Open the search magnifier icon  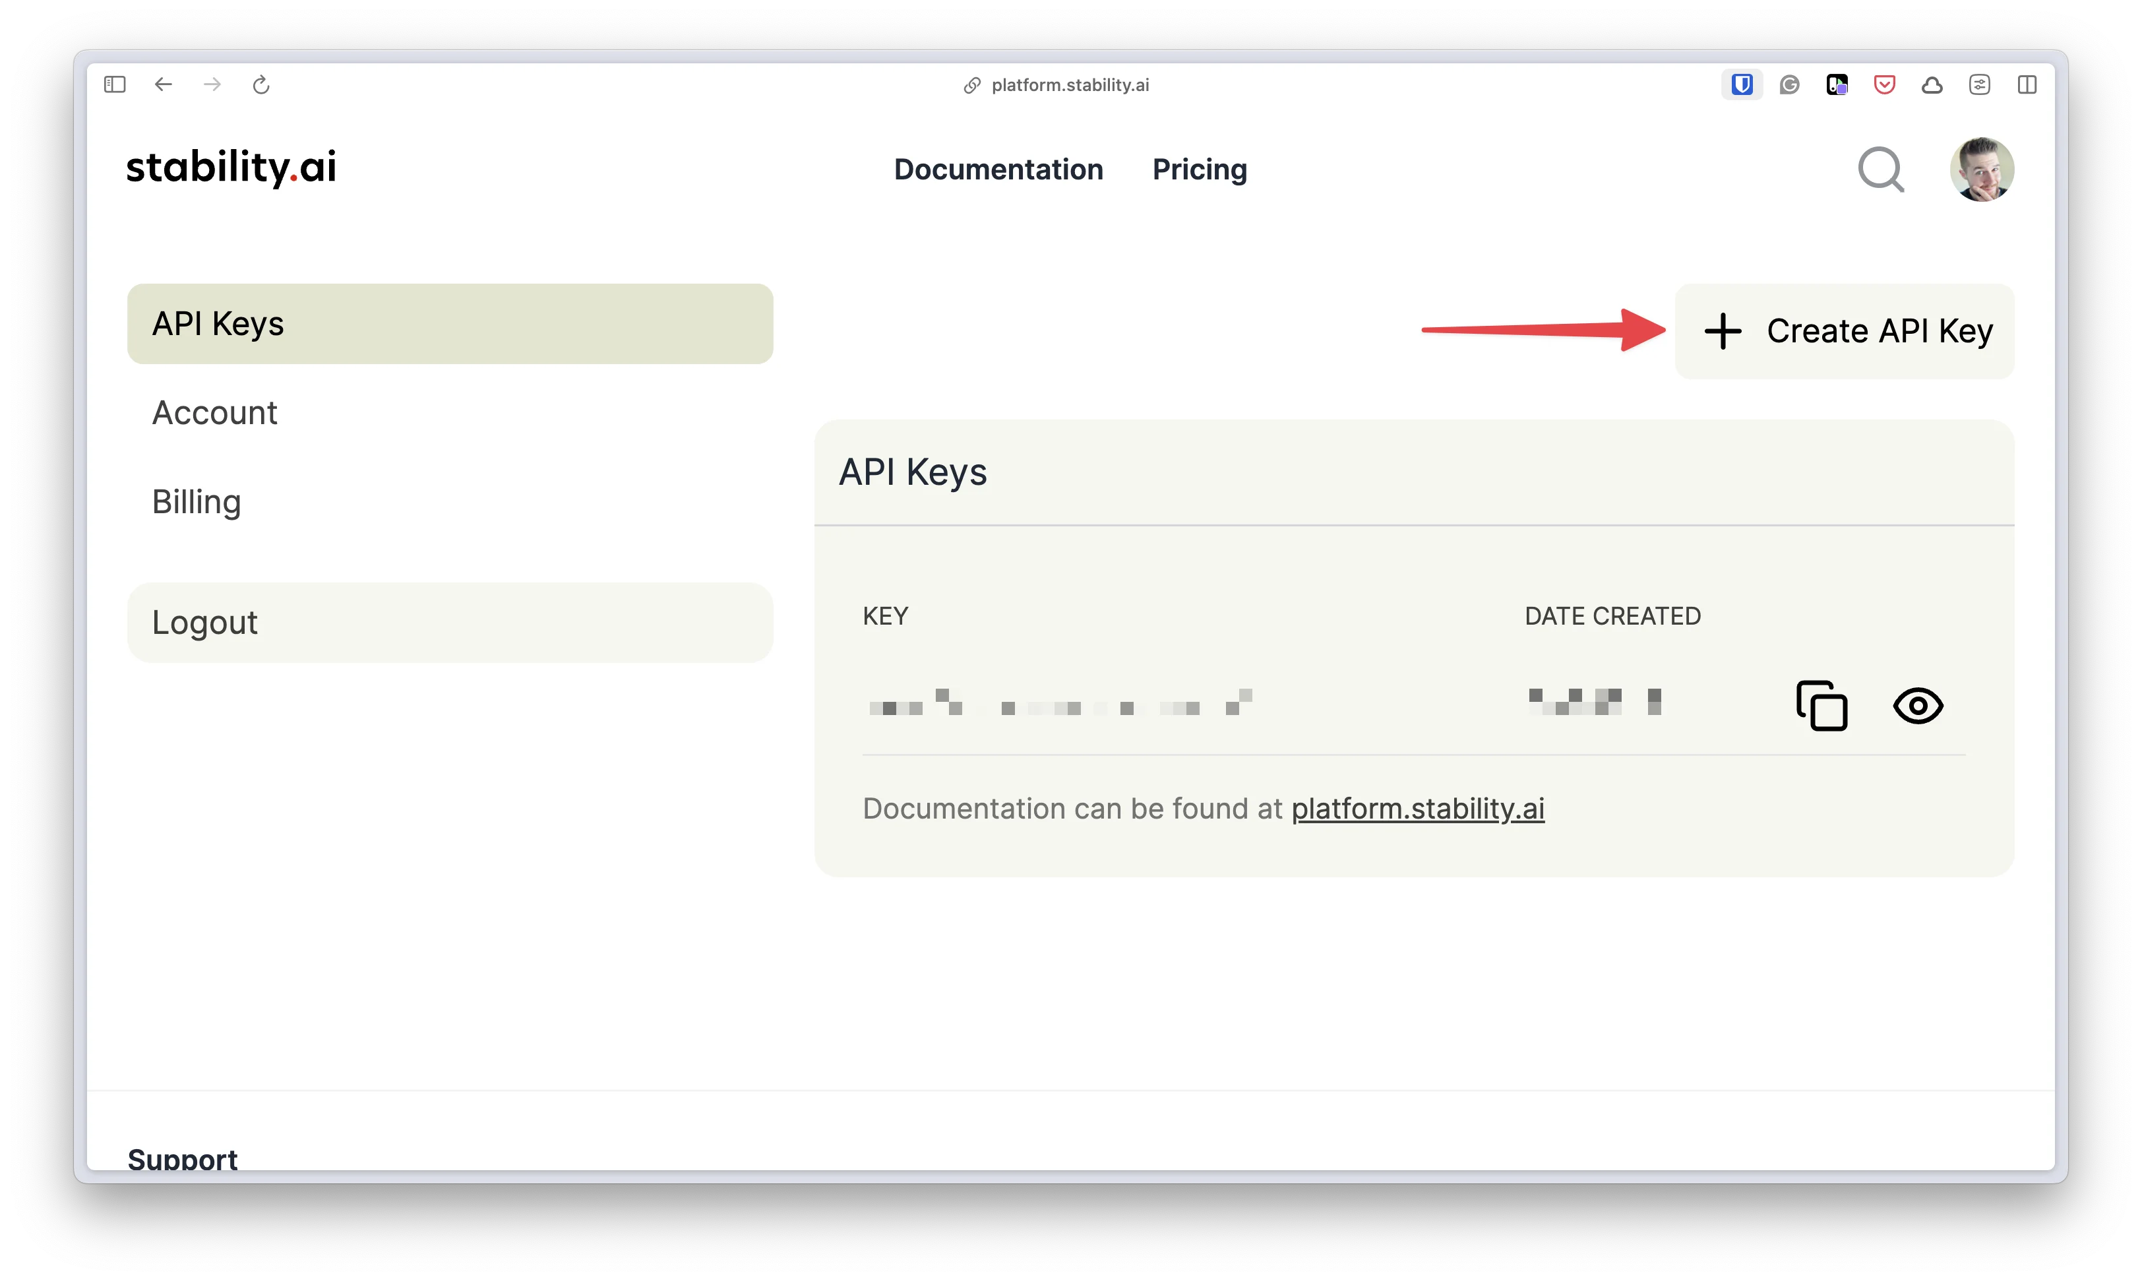[x=1880, y=169]
